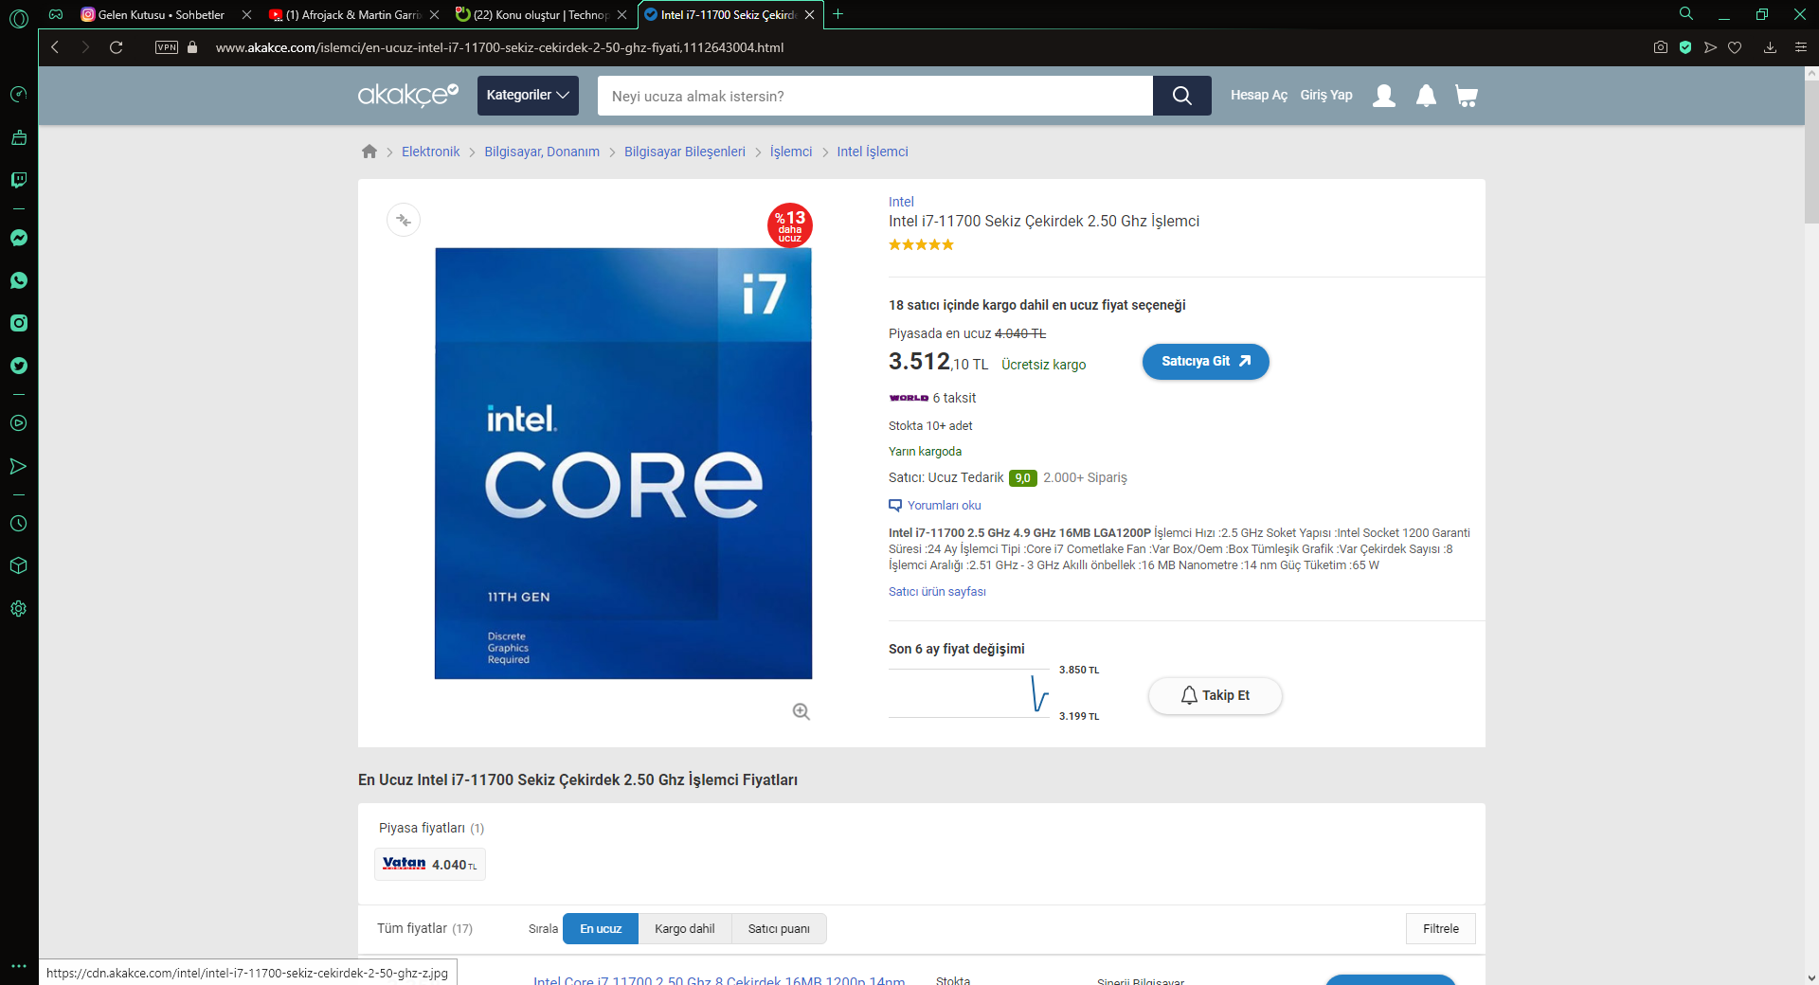1819x985 pixels.
Task: Open the browser downloads icon
Action: (1770, 47)
